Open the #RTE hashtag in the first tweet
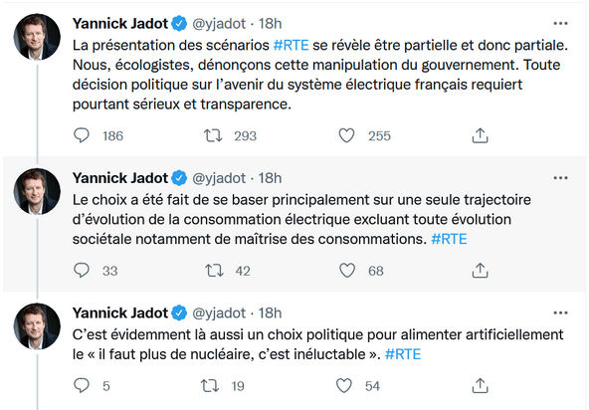 [292, 45]
